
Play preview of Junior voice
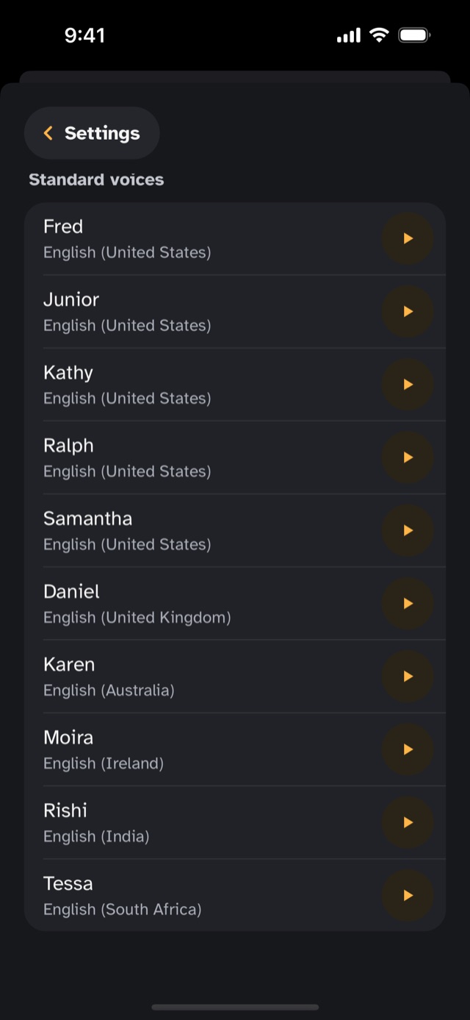point(408,311)
